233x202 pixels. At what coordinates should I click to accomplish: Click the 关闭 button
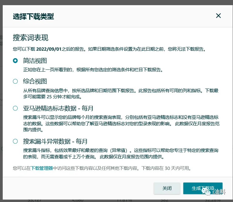(167, 188)
